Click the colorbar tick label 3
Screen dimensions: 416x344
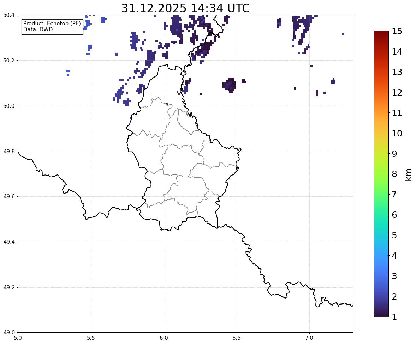(394, 276)
